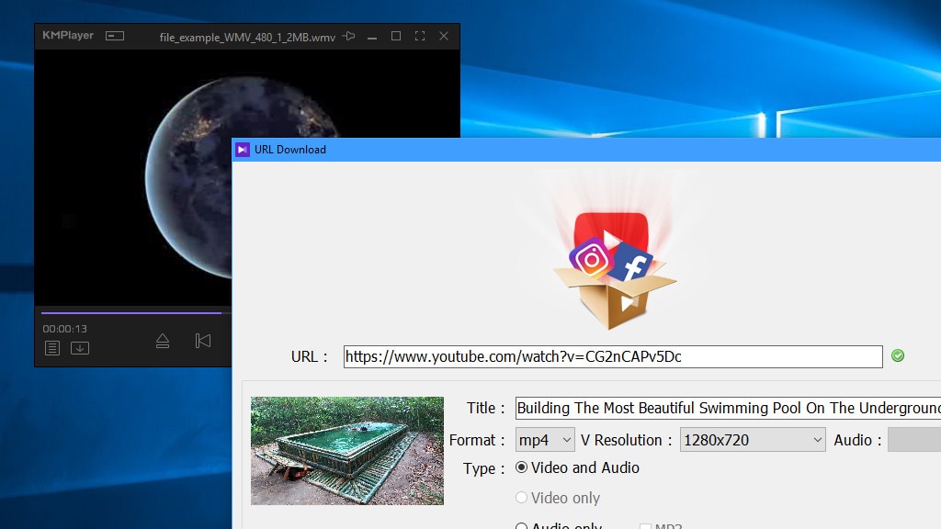Click the full screen icon in KMPlayer titlebar
The width and height of the screenshot is (941, 529).
(420, 36)
